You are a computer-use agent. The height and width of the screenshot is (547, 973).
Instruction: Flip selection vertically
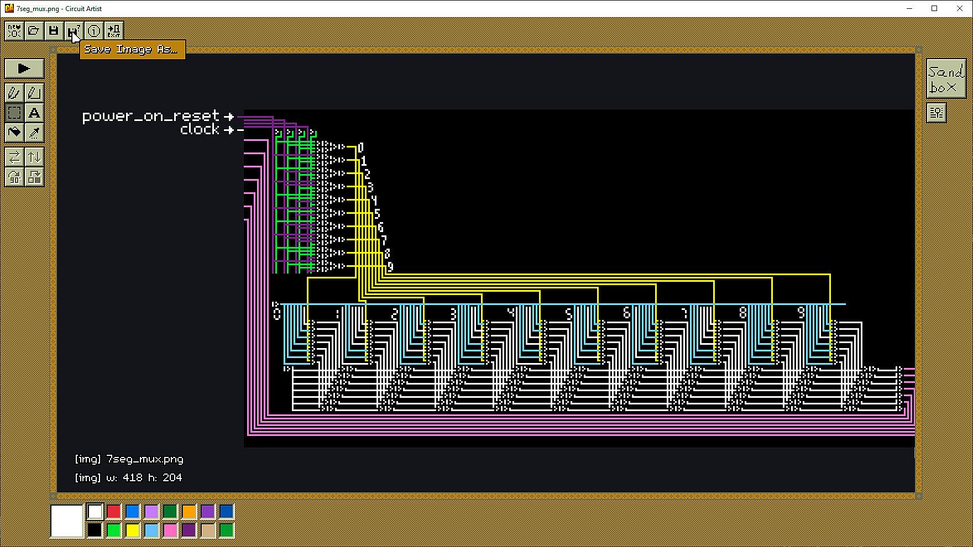click(34, 157)
